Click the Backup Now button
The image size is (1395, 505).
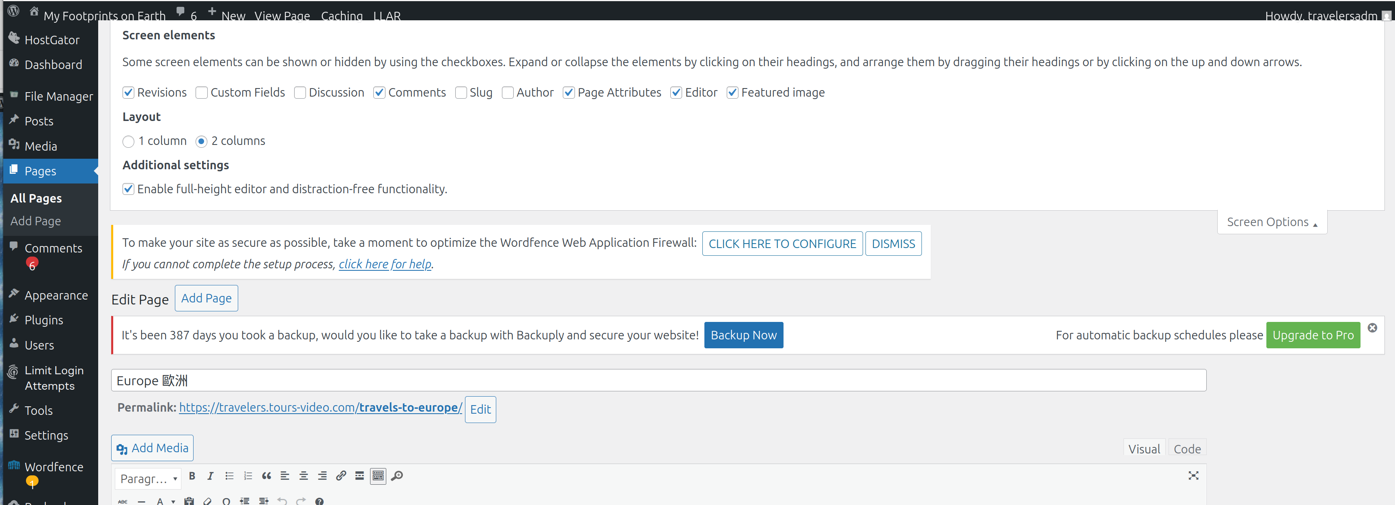[743, 335]
